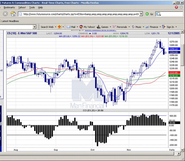This screenshot has height=161, width=185.
Task: Open the Tools menu
Action: point(32,7)
